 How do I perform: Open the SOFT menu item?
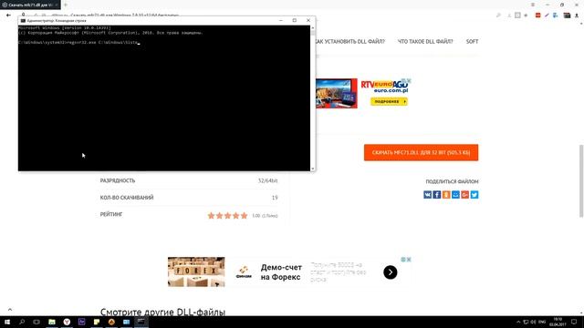(x=472, y=41)
